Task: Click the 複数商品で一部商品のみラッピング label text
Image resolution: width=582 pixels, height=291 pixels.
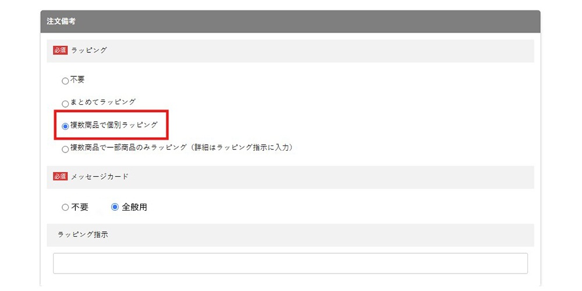Action: [x=129, y=148]
